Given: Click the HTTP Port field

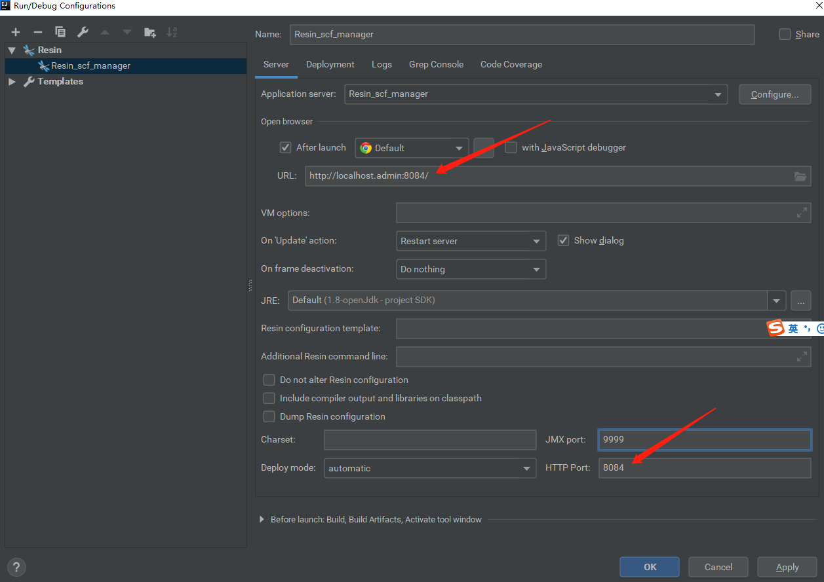Looking at the screenshot, I should [x=705, y=467].
